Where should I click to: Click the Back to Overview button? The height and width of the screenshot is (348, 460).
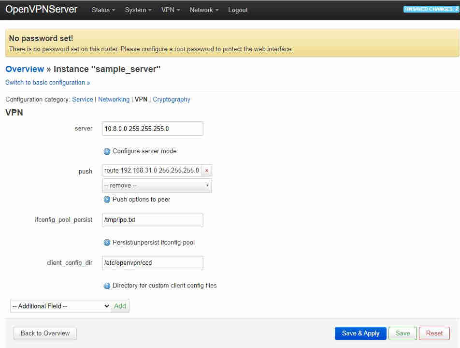coord(45,333)
